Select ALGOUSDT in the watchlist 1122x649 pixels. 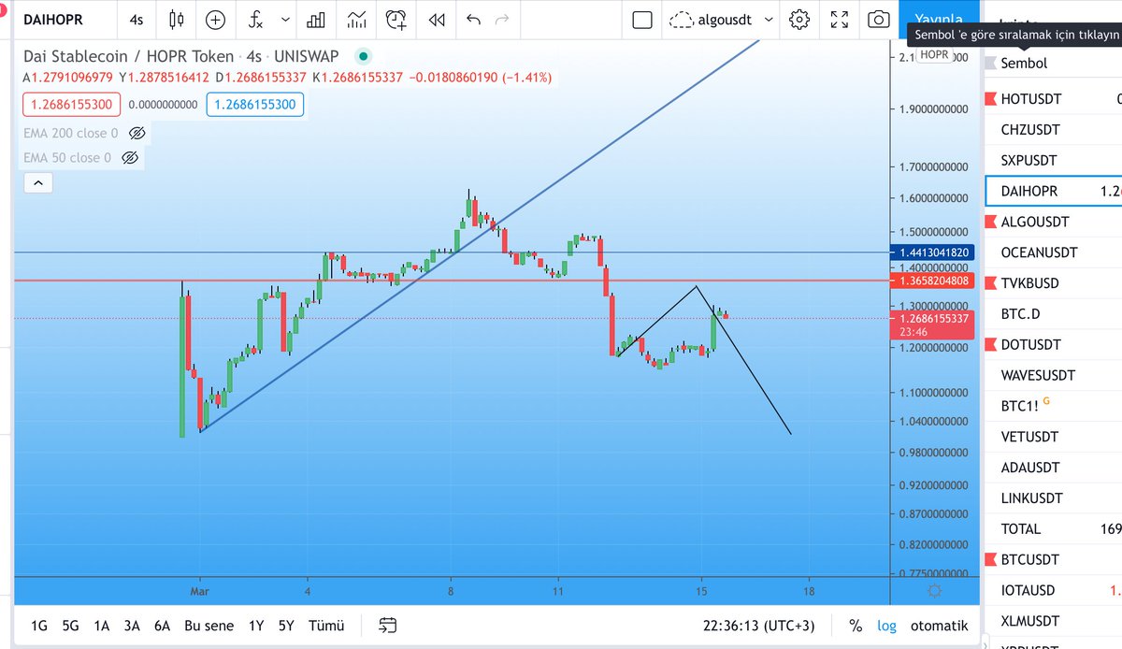click(x=1053, y=222)
